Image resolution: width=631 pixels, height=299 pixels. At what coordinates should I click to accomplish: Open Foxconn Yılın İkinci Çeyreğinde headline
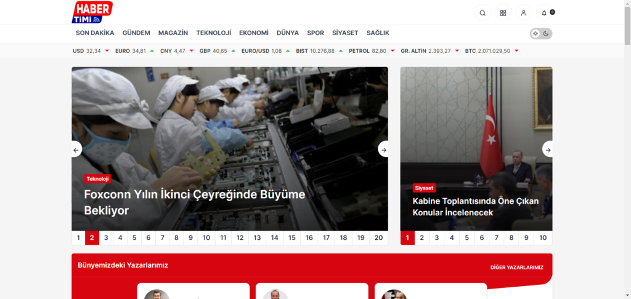195,202
